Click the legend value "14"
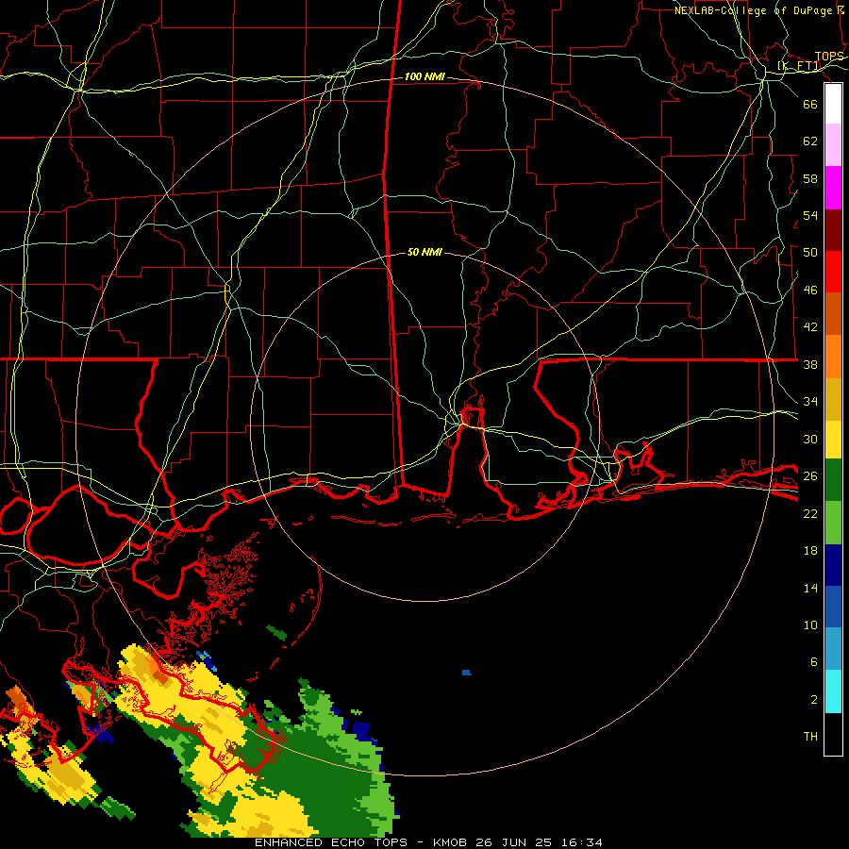 tap(810, 588)
